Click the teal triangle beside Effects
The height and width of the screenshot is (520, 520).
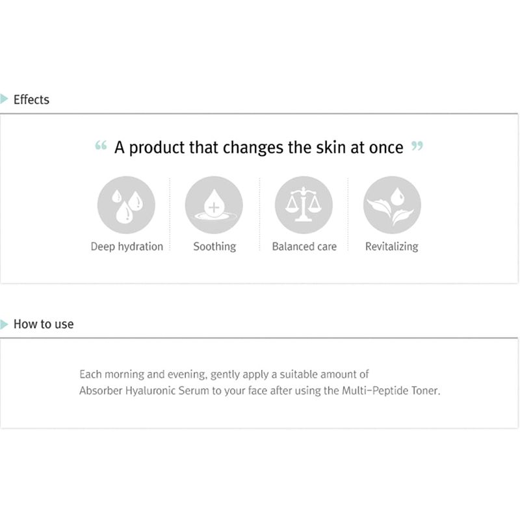[x=4, y=99]
